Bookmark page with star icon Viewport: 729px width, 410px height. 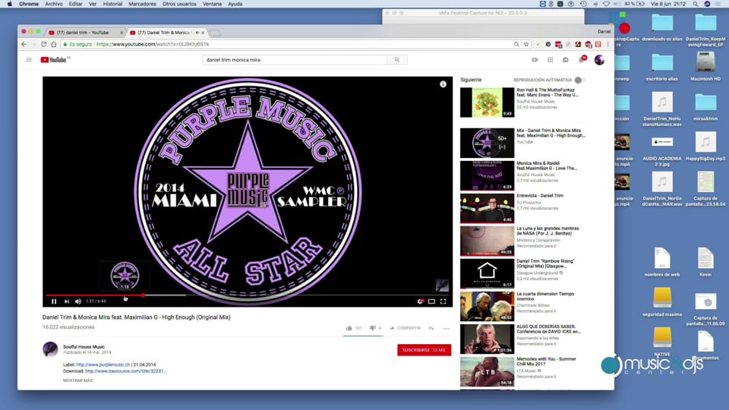point(526,44)
